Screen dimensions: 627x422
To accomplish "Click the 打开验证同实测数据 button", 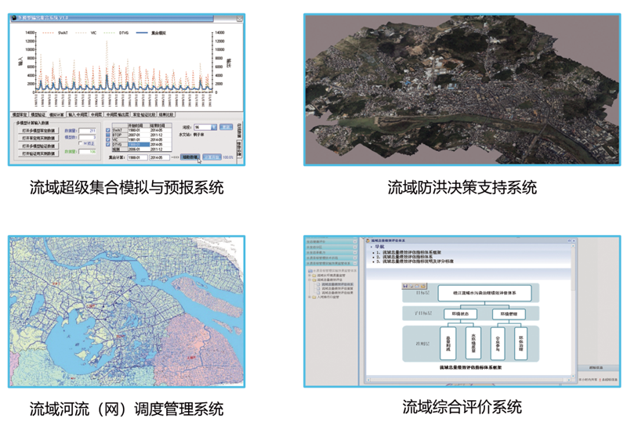I will 38,153.
